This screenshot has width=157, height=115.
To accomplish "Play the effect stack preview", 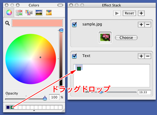I will tap(117, 13).
